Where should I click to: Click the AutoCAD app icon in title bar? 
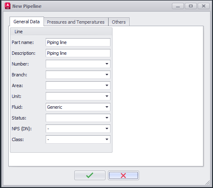(7, 6)
